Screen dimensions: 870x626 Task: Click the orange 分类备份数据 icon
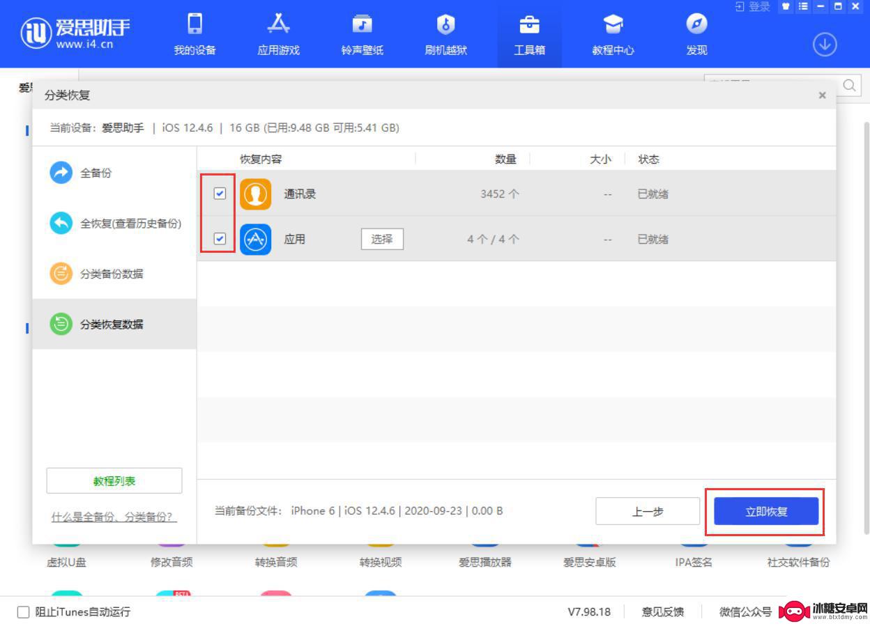coord(61,274)
